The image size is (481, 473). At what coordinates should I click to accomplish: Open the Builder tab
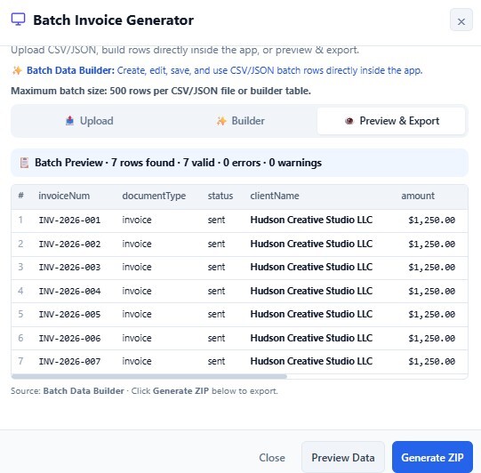240,121
